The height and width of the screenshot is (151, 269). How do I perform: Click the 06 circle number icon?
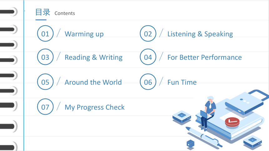pos(148,82)
